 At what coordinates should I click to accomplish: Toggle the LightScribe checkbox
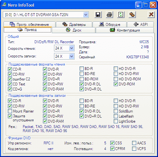point(116,121)
